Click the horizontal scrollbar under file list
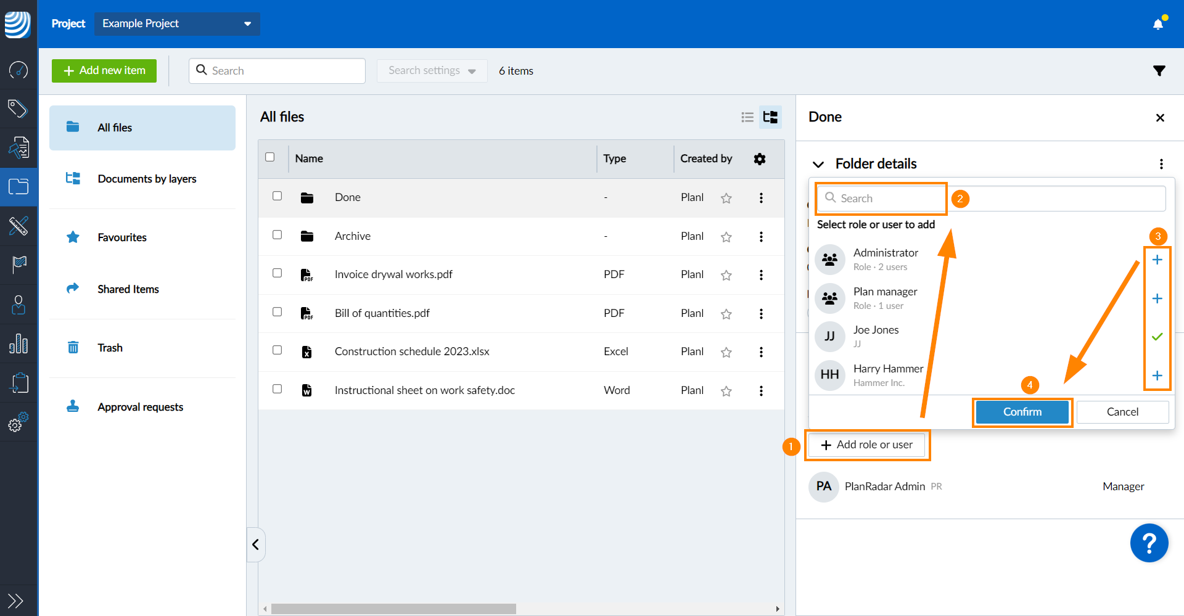 point(393,609)
